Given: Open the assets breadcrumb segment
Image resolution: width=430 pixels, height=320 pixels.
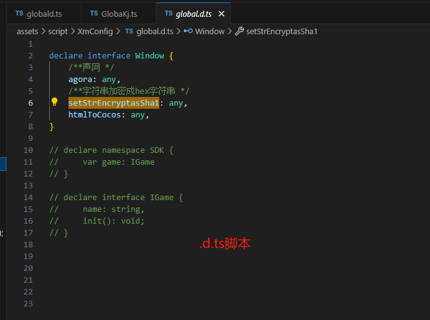Looking at the screenshot, I should pyautogui.click(x=27, y=32).
